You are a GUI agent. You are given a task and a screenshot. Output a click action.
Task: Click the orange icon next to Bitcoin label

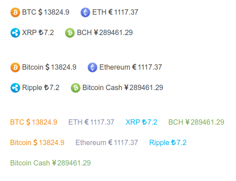point(15,67)
